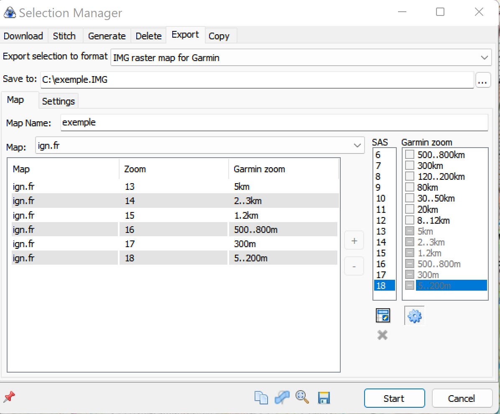The height and width of the screenshot is (414, 500).
Task: Toggle the 2..3km Garmin zoom checkbox
Action: click(x=409, y=242)
